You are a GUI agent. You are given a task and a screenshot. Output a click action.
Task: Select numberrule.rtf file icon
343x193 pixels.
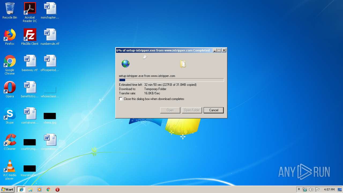tap(50, 37)
